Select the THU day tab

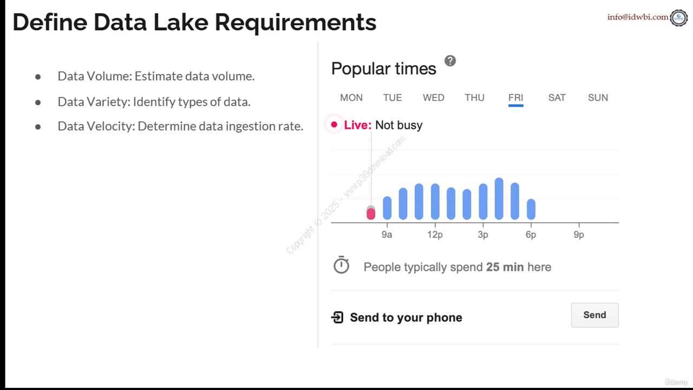(x=474, y=97)
